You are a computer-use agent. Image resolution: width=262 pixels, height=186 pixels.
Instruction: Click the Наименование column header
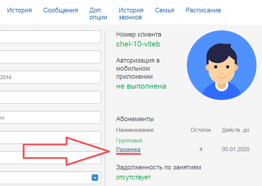click(135, 130)
